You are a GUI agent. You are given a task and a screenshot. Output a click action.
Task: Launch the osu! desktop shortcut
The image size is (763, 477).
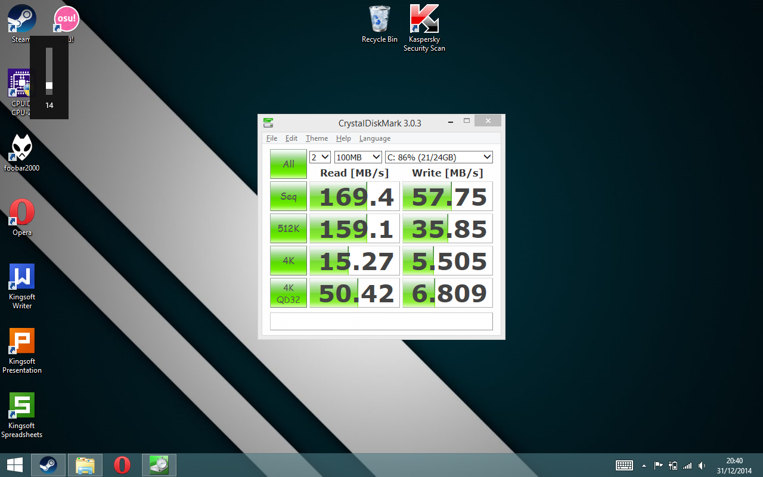(66, 24)
